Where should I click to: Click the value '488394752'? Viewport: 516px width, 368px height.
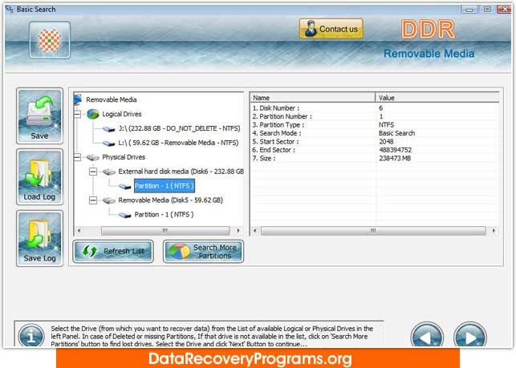(x=396, y=150)
